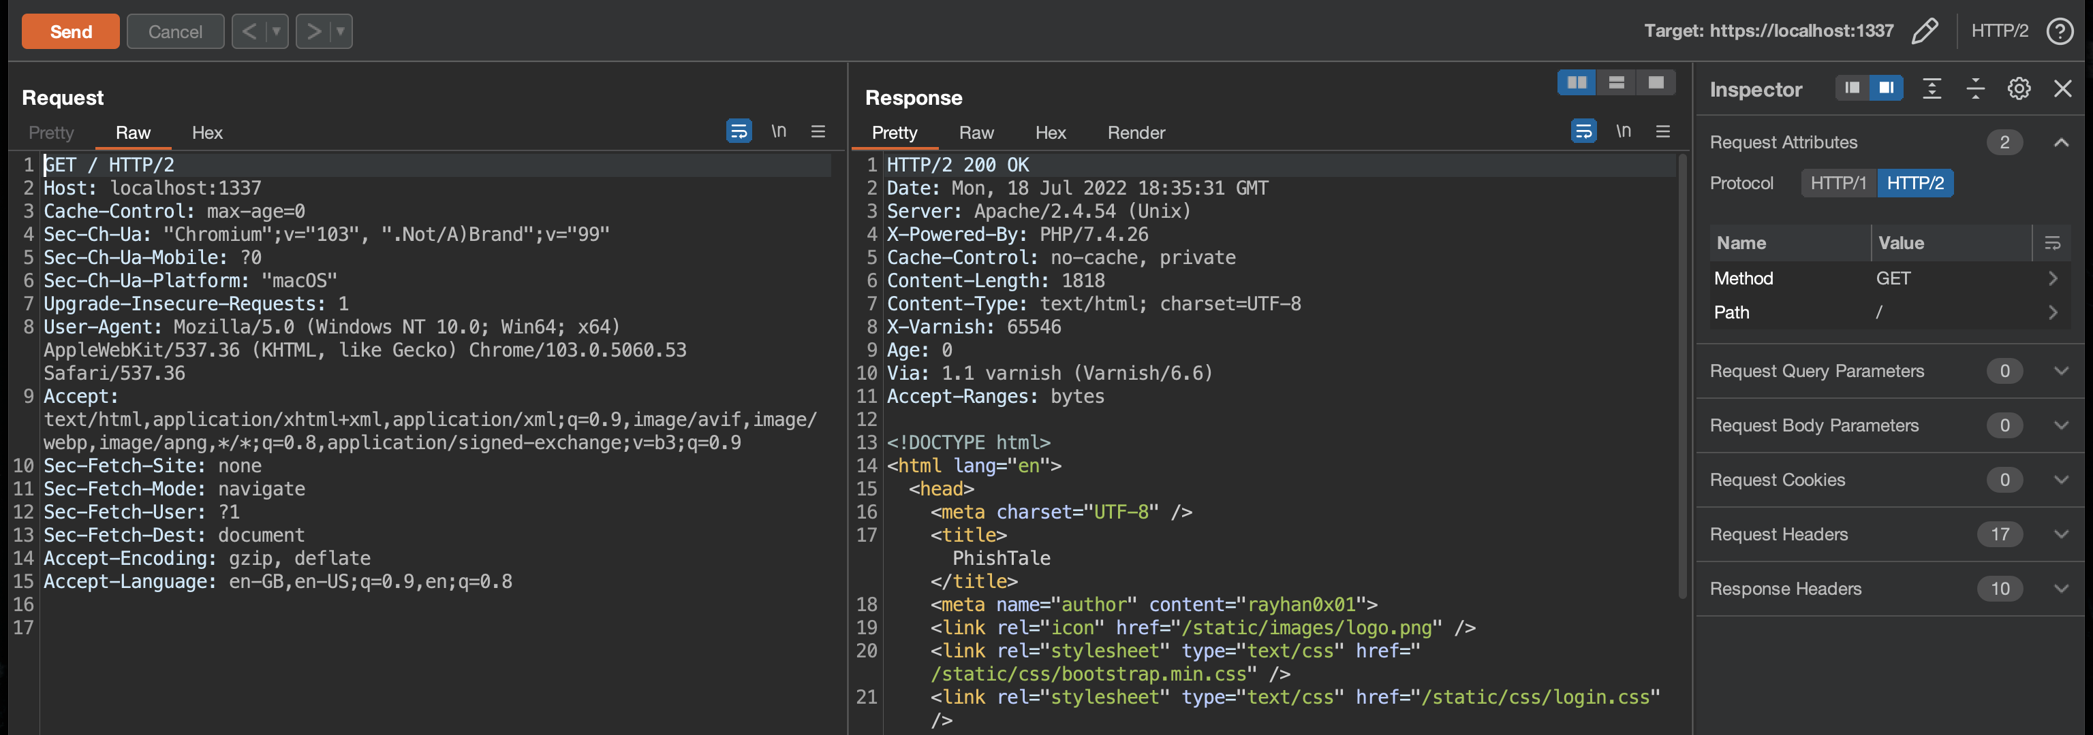Switch Request view to Hex tab

206,133
